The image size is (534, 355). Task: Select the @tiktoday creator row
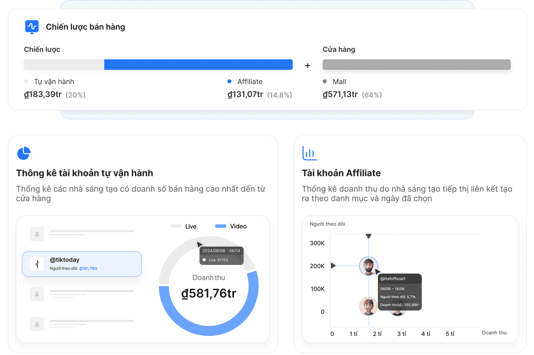[x=82, y=264]
